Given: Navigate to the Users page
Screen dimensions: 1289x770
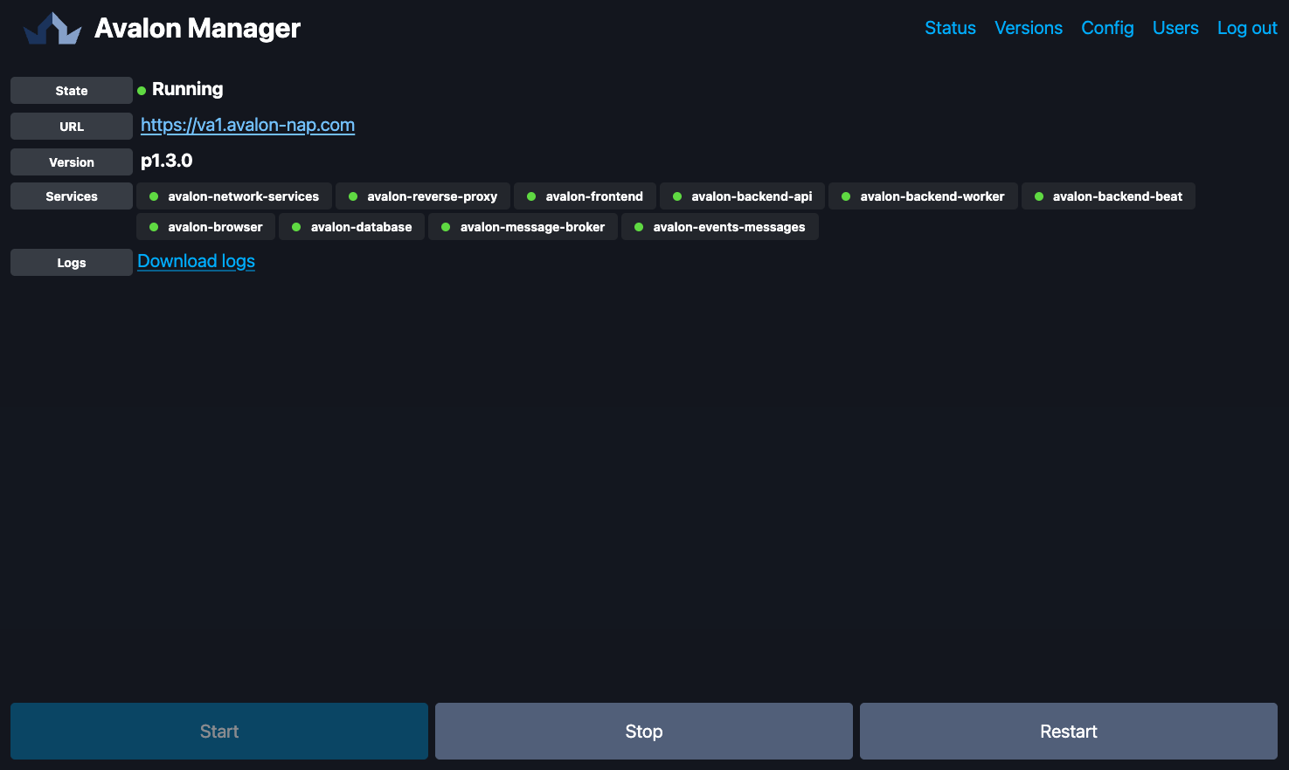Looking at the screenshot, I should [x=1175, y=28].
